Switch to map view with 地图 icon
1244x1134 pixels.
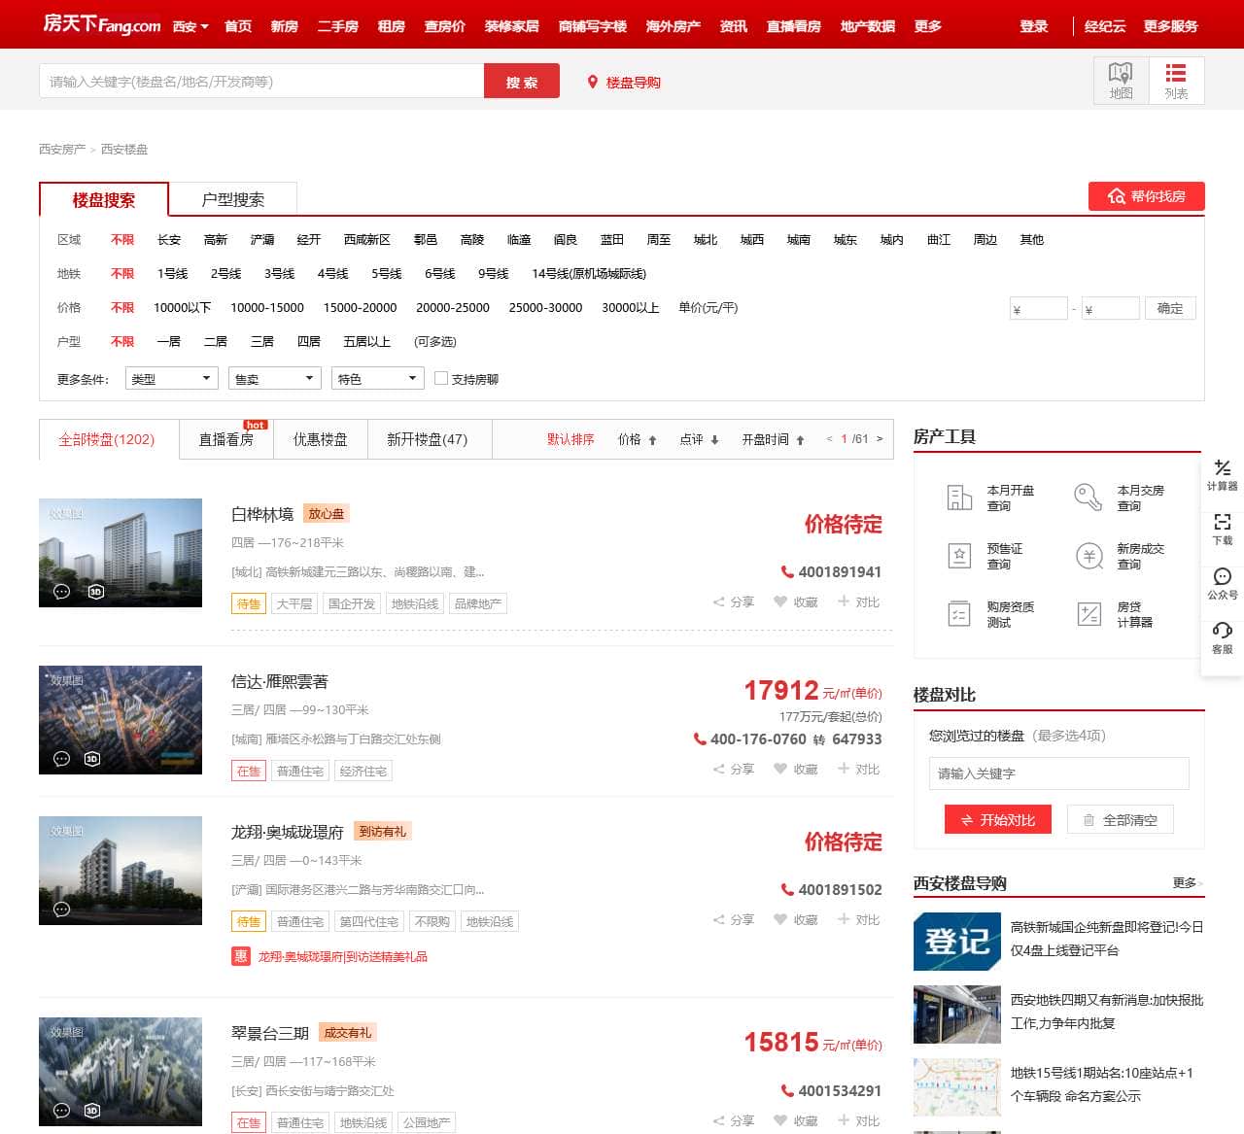point(1120,80)
